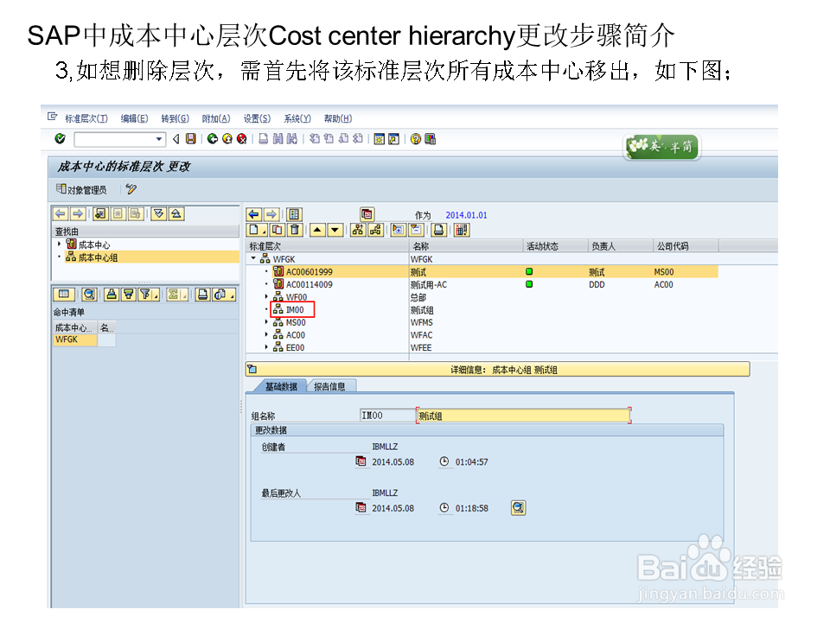830x622 pixels.
Task: Click the calendar date icon beside 作为
Action: (x=367, y=214)
